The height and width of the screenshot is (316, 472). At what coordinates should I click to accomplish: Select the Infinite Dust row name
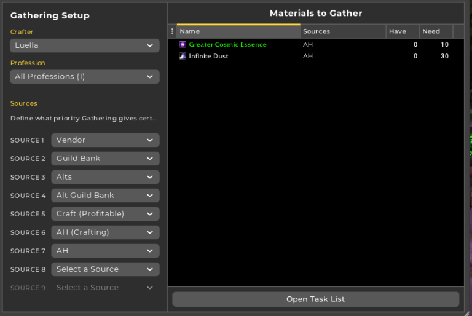tap(208, 56)
